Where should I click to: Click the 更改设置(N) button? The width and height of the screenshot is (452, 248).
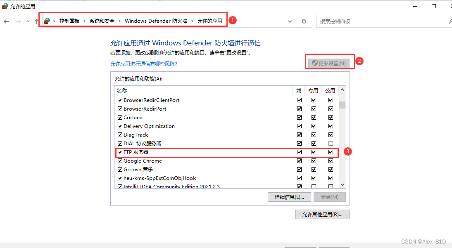329,64
